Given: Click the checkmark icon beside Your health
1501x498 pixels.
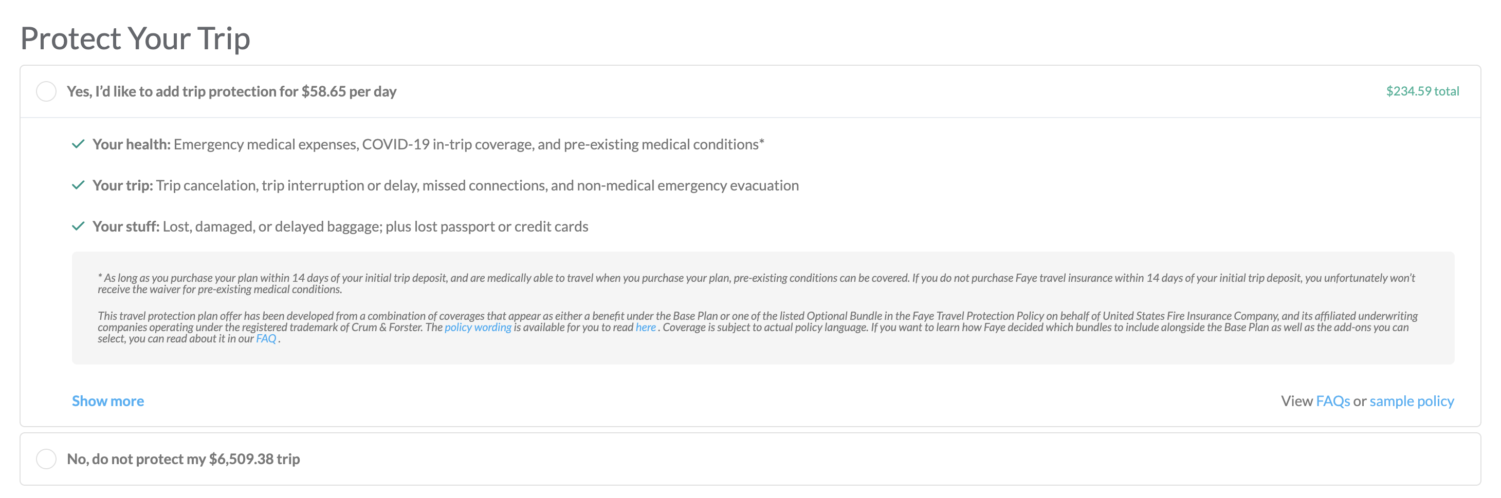Looking at the screenshot, I should tap(78, 144).
